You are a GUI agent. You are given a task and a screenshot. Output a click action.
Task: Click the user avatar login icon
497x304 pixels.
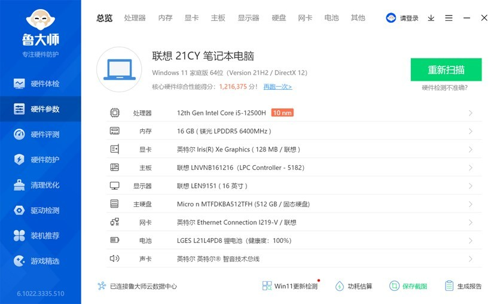click(391, 18)
